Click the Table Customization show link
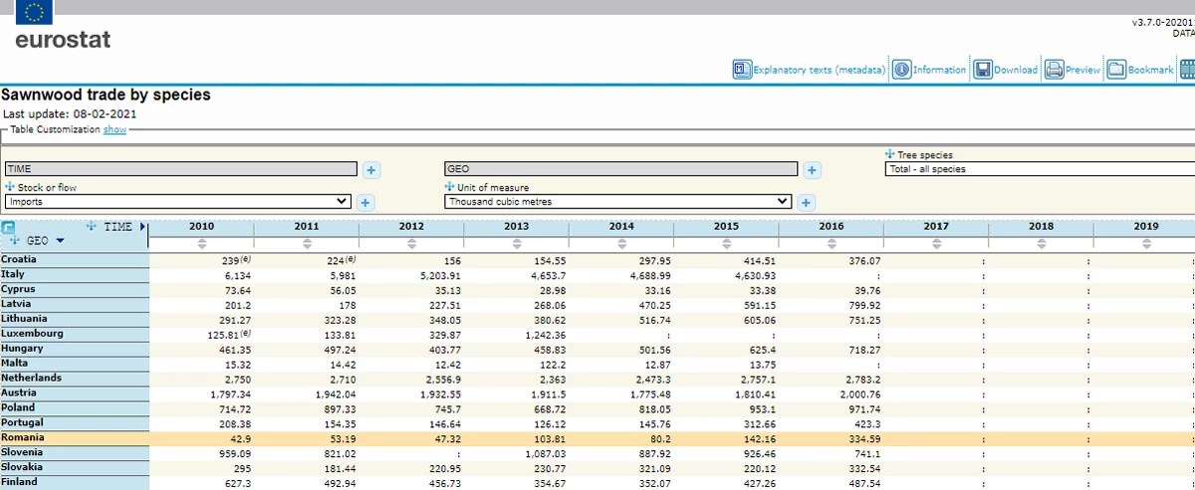 (115, 129)
